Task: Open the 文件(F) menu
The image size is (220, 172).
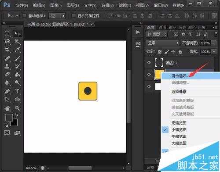Action: [x=22, y=6]
